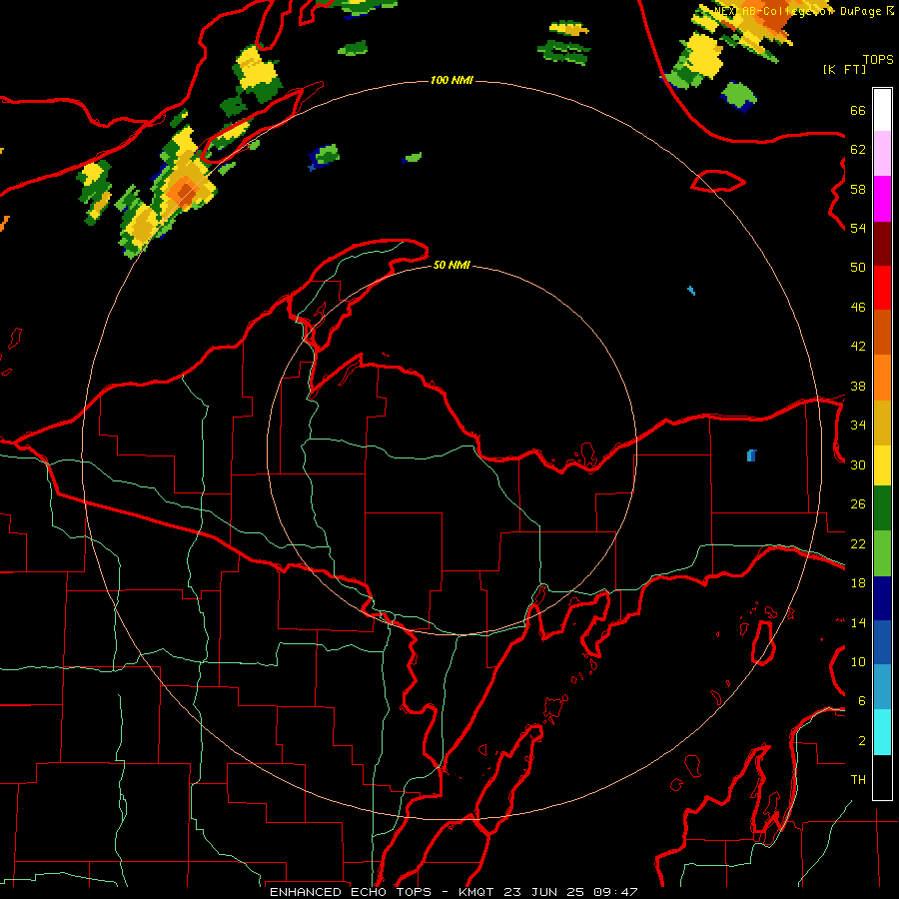Click the white swatch atop the legend
899x899 pixels.
point(882,110)
